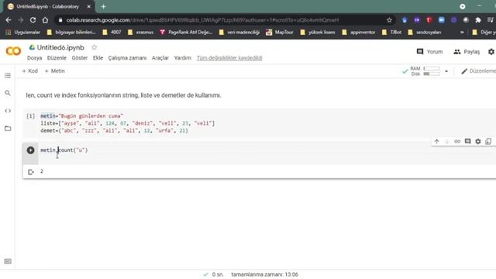496x279 pixels.
Task: Open the table of contents sidebar icon
Action: pyautogui.click(x=8, y=76)
